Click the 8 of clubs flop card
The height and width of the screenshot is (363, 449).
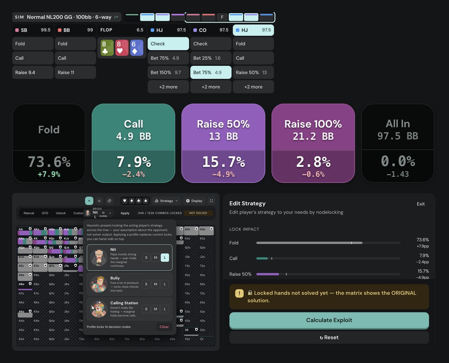coord(107,48)
